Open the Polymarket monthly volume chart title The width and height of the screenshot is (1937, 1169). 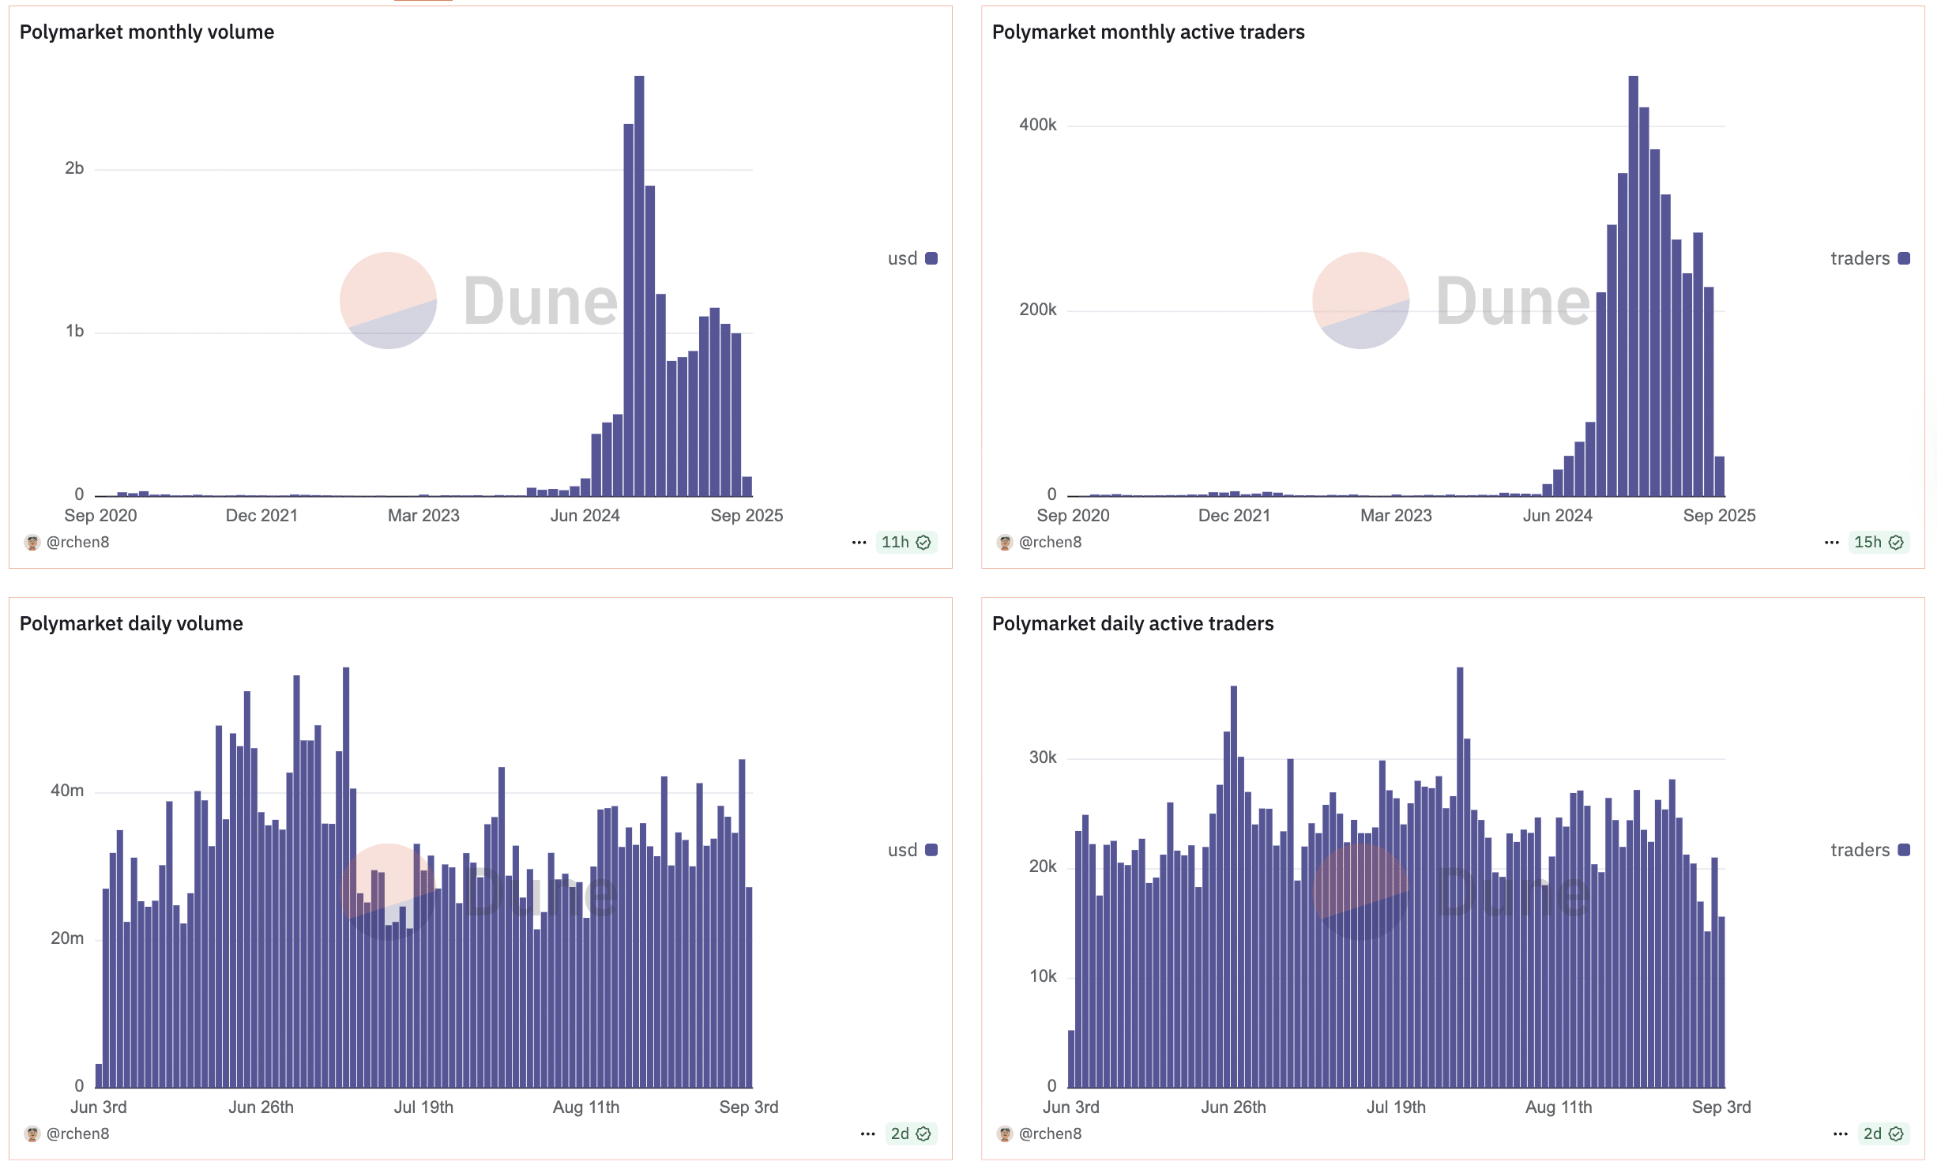coord(147,32)
